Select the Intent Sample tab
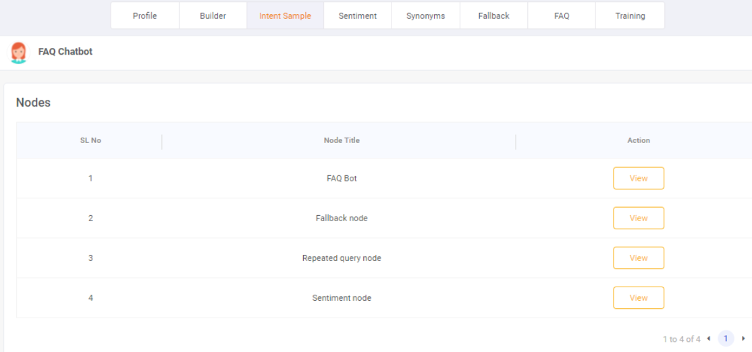Viewport: 752px width, 352px height. coord(286,16)
